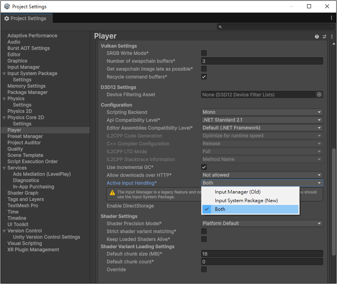Collapse the Services tree section

tap(4, 168)
